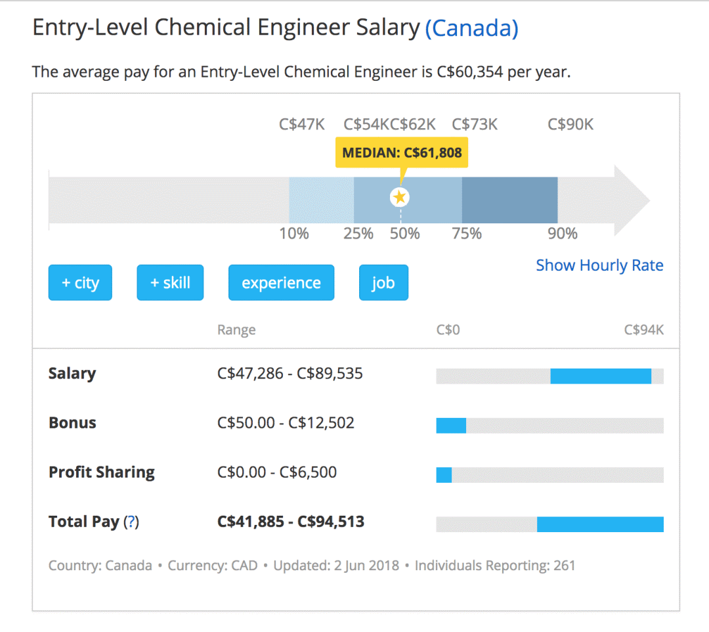Click the Updated: 2 Jun 2018 text
The image size is (709, 632).
tap(336, 566)
